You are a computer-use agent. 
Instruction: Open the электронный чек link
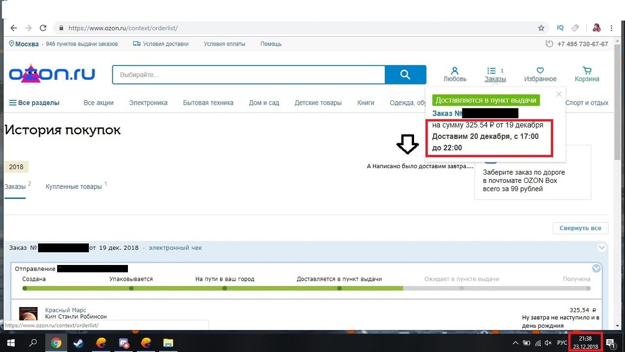point(175,248)
